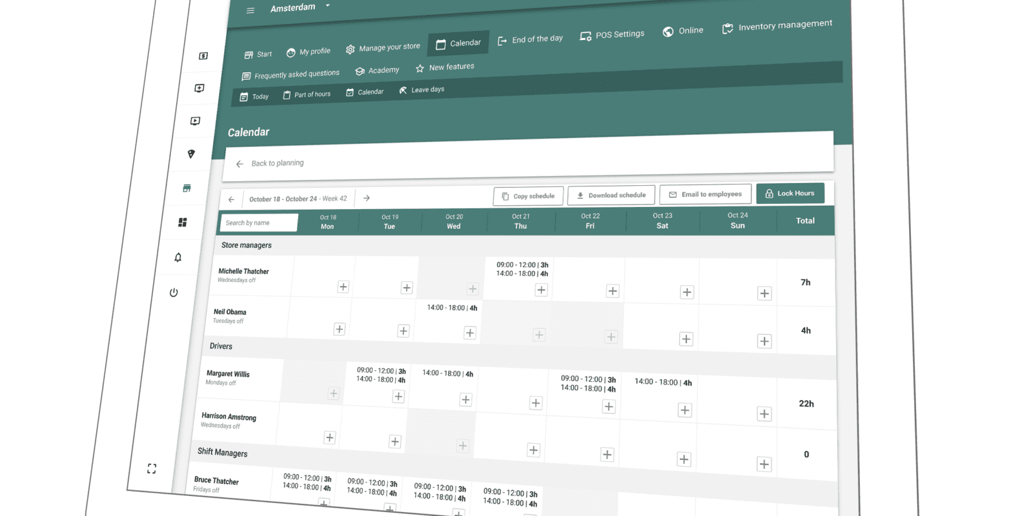Open the hamburger menu icon
This screenshot has height=516, width=1033.
(x=251, y=10)
